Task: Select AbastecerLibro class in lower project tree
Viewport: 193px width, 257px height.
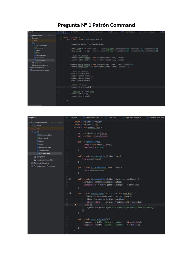Action: 46,135
